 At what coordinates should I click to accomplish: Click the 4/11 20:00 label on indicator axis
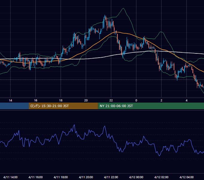(x=86, y=177)
